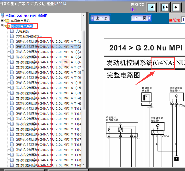185x171 pixels.
Task: Expand the 车身电气系统 folder node
Action: pos(2,21)
